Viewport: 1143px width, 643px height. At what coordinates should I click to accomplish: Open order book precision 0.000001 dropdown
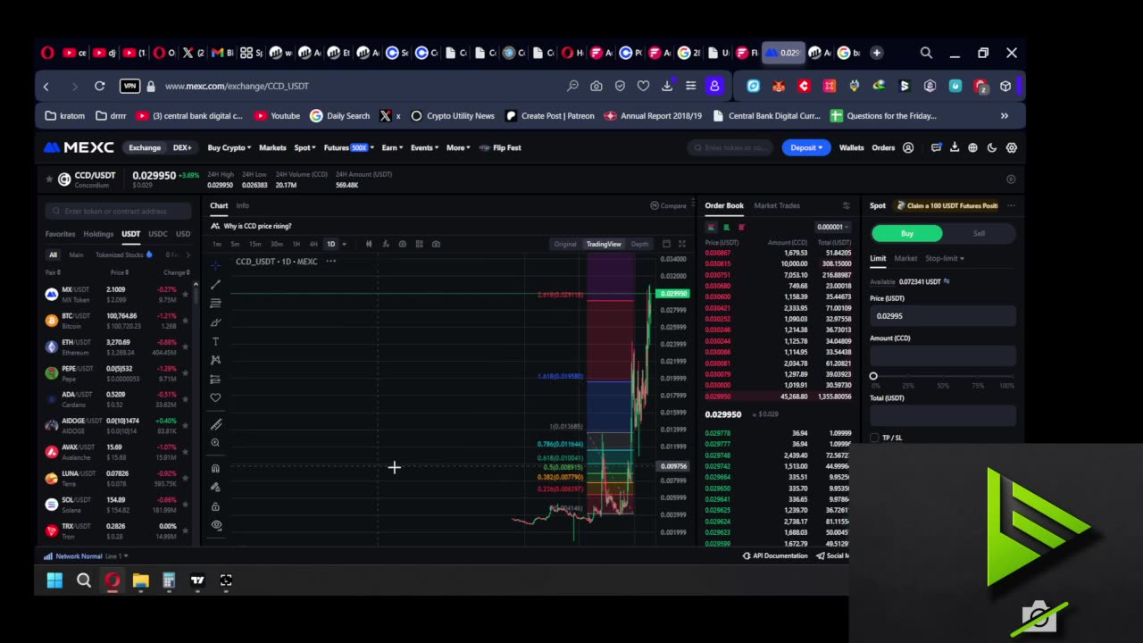(x=832, y=227)
